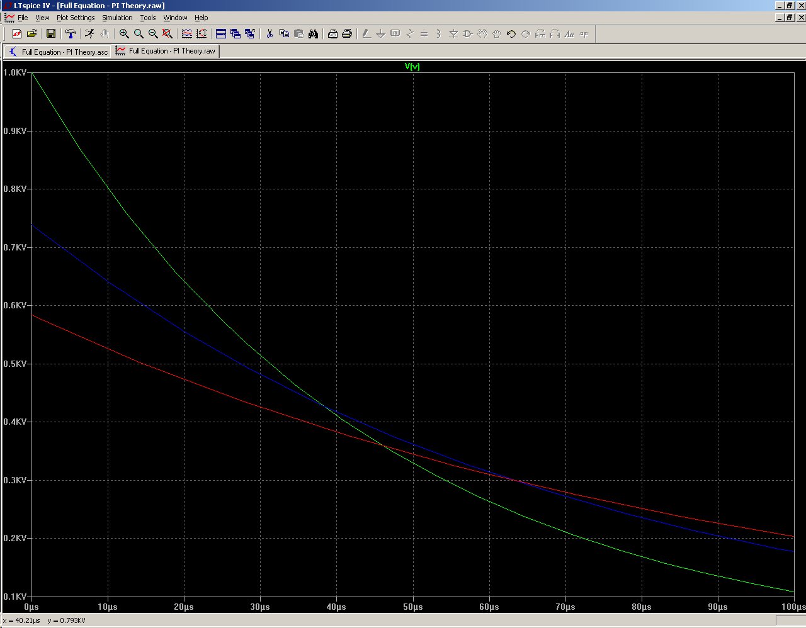The image size is (806, 628).
Task: Click the Print icon in toolbar
Action: tap(346, 34)
